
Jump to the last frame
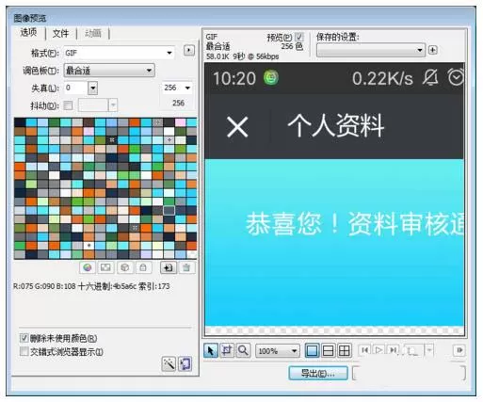[393, 350]
